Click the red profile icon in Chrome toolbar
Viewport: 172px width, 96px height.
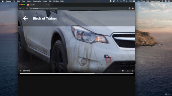point(133,9)
